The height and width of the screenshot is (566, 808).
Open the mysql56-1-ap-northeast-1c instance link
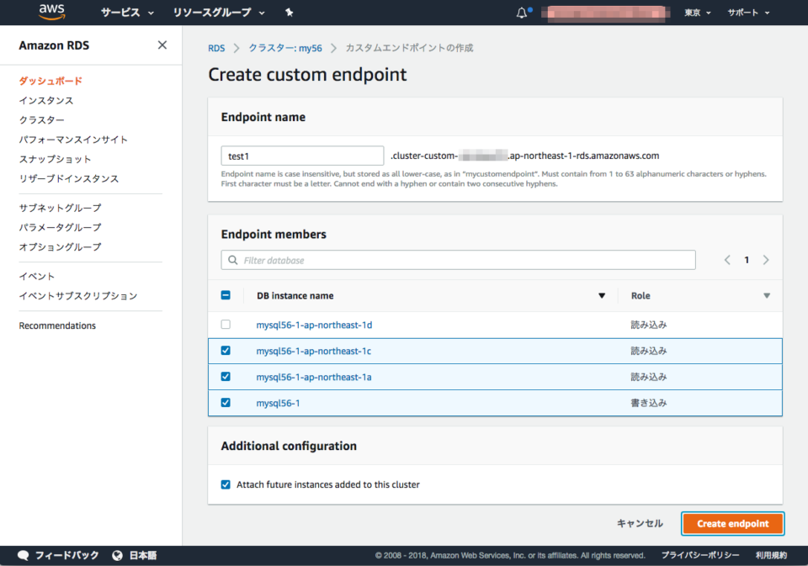[x=314, y=352]
